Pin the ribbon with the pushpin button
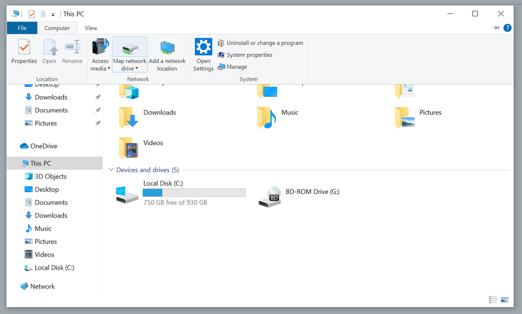The height and width of the screenshot is (314, 522). (495, 28)
